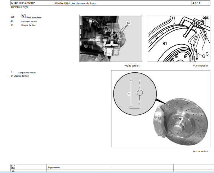Click the image reference P42.10-2402-11
Image resolution: width=214 pixels, height=173 pixels.
click(200, 151)
